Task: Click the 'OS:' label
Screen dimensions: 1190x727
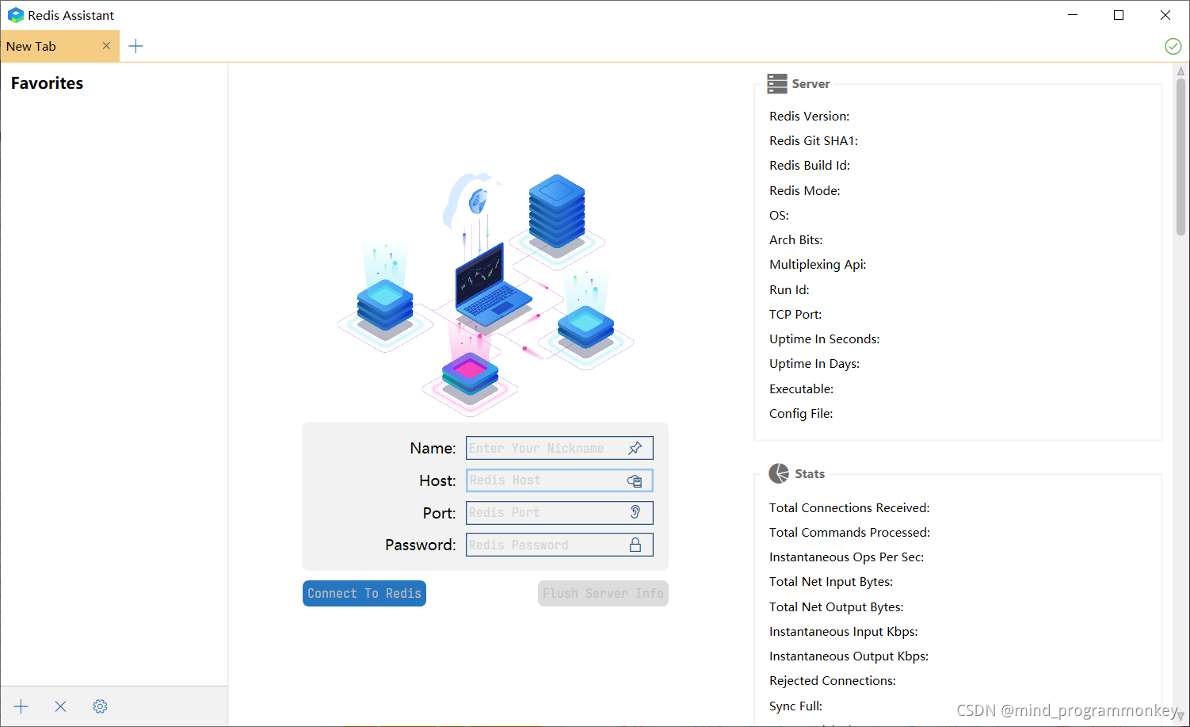Action: point(779,216)
